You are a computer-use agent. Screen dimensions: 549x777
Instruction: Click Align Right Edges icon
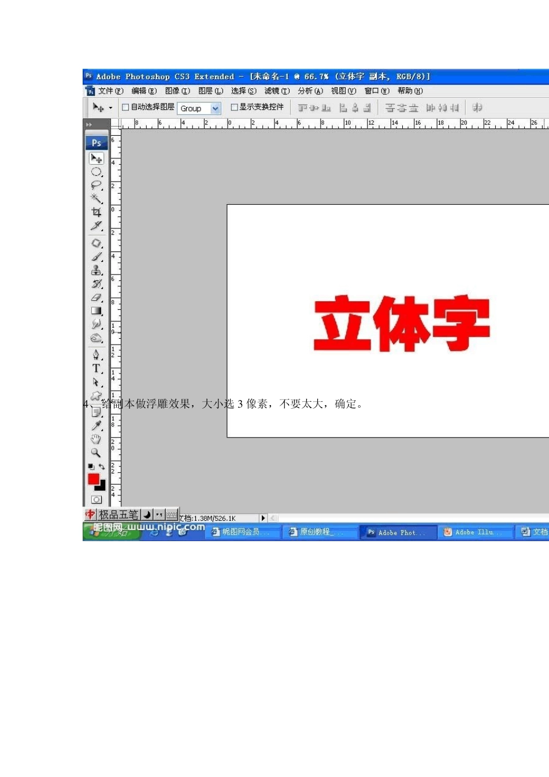367,108
